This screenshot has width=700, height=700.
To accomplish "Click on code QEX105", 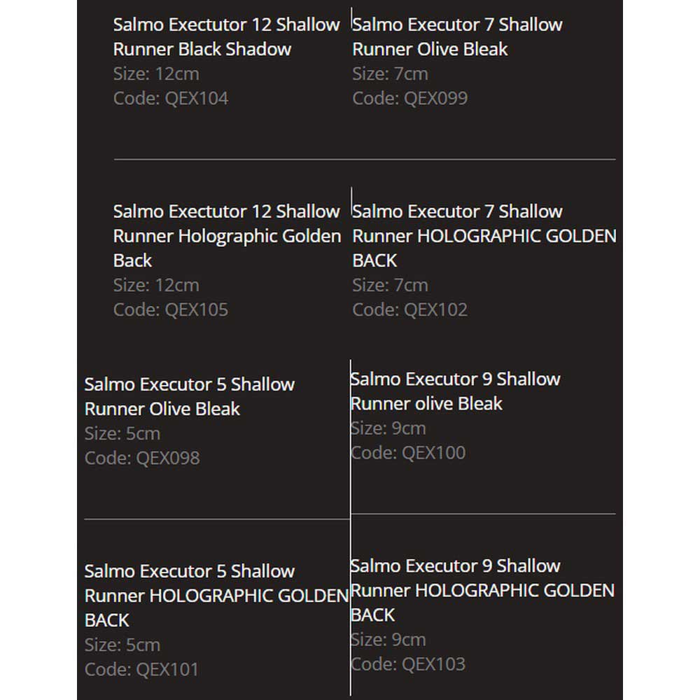I will (171, 309).
